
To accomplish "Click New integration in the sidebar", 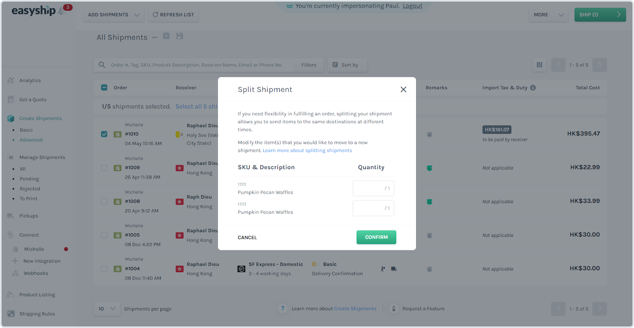I will coord(42,261).
